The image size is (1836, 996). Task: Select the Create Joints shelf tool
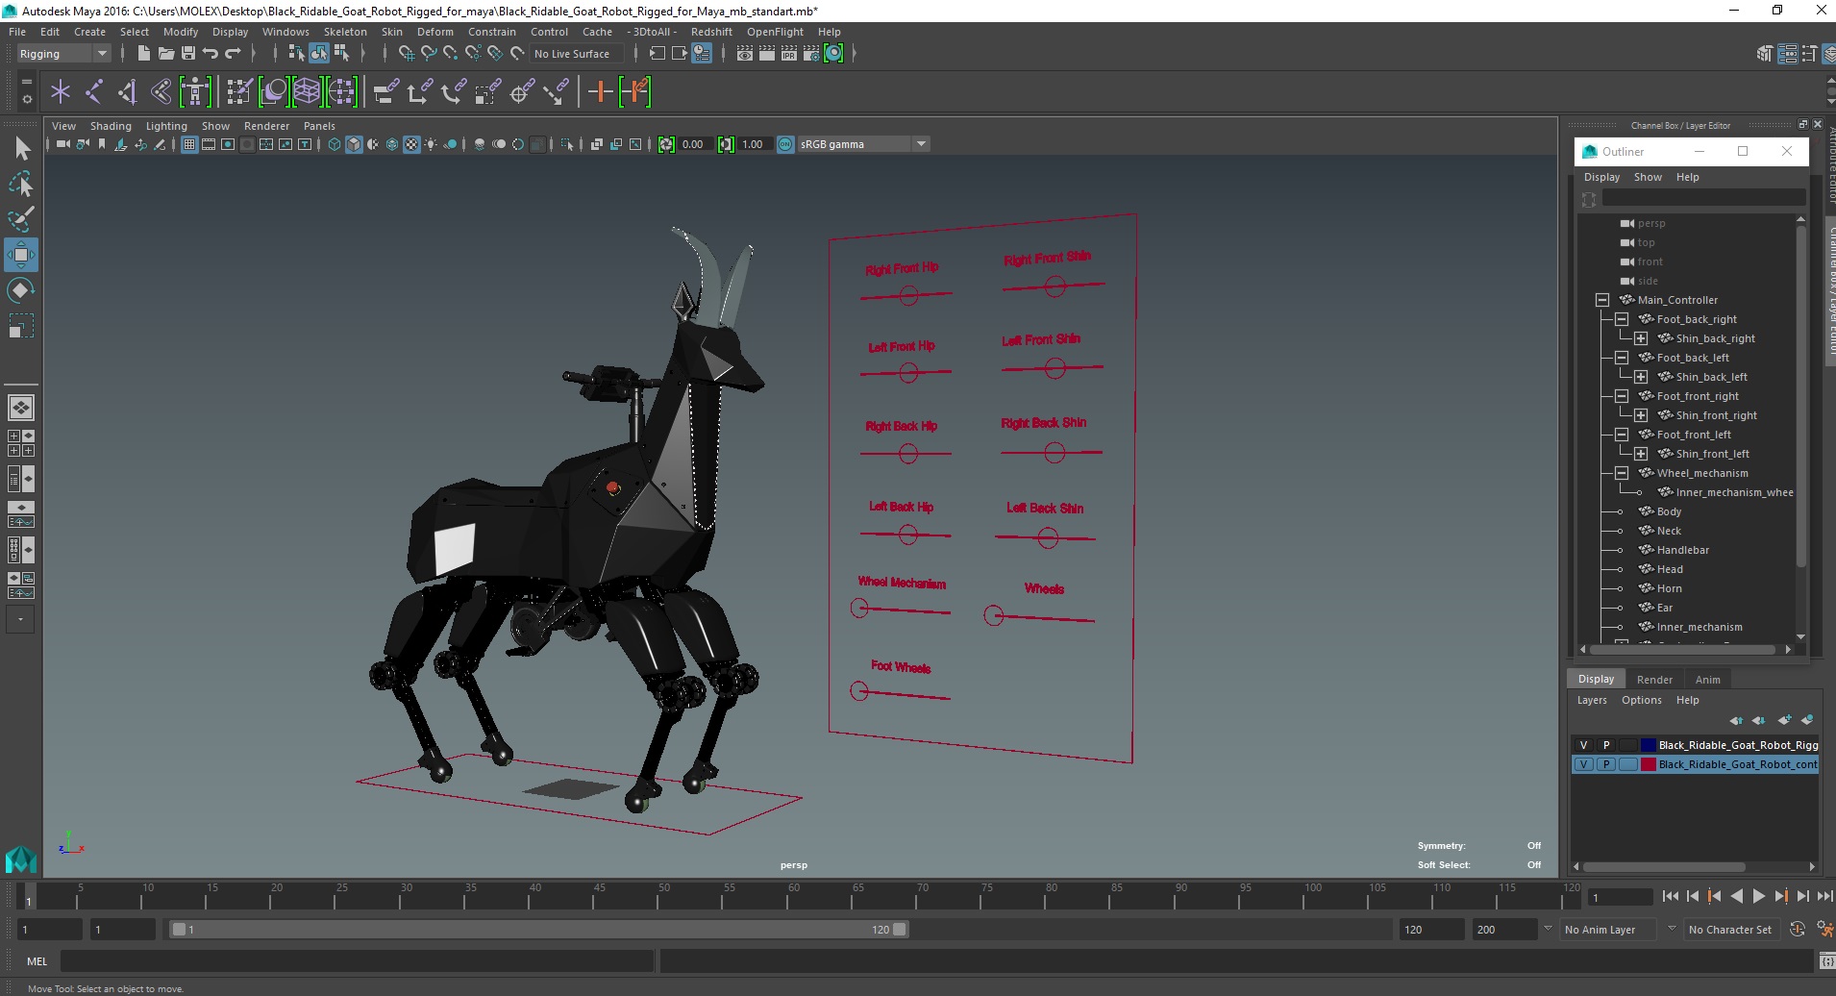click(x=93, y=92)
